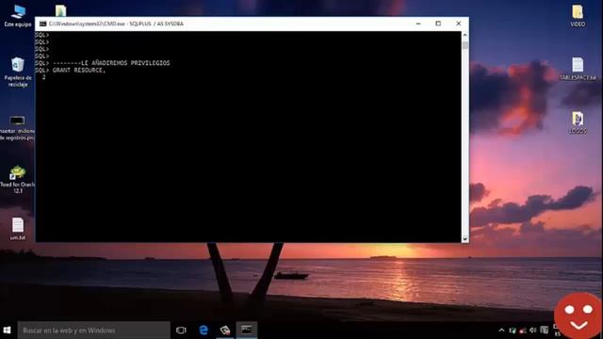Open the VIDEO folder on the desktop
The width and height of the screenshot is (603, 339).
578,16
